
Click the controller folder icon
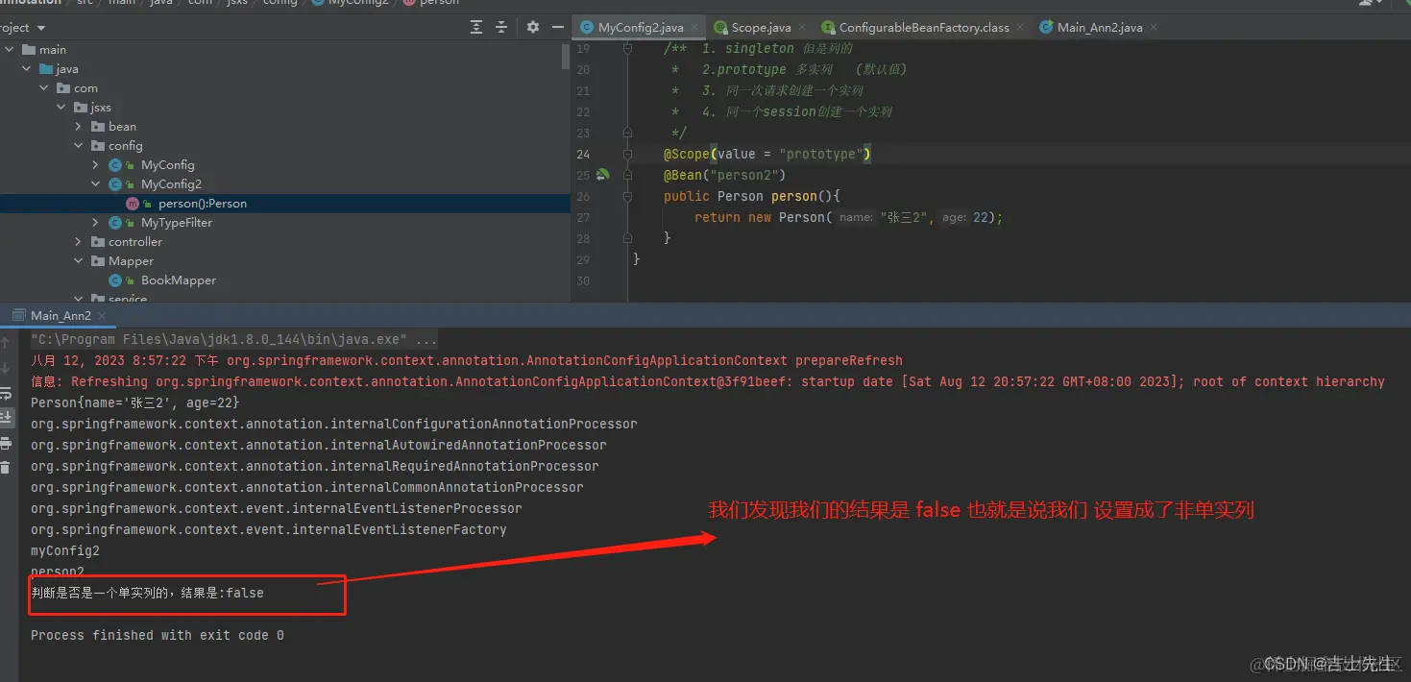pyautogui.click(x=98, y=242)
